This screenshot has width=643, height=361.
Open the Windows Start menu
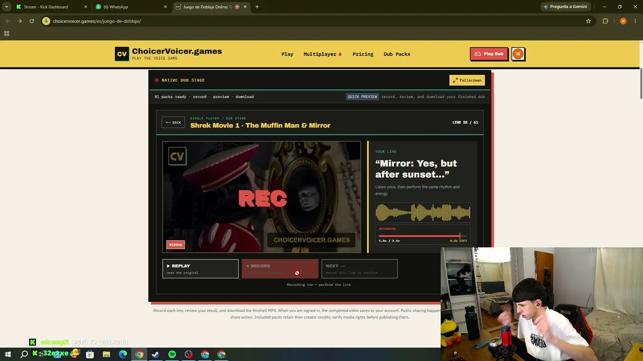click(x=8, y=354)
